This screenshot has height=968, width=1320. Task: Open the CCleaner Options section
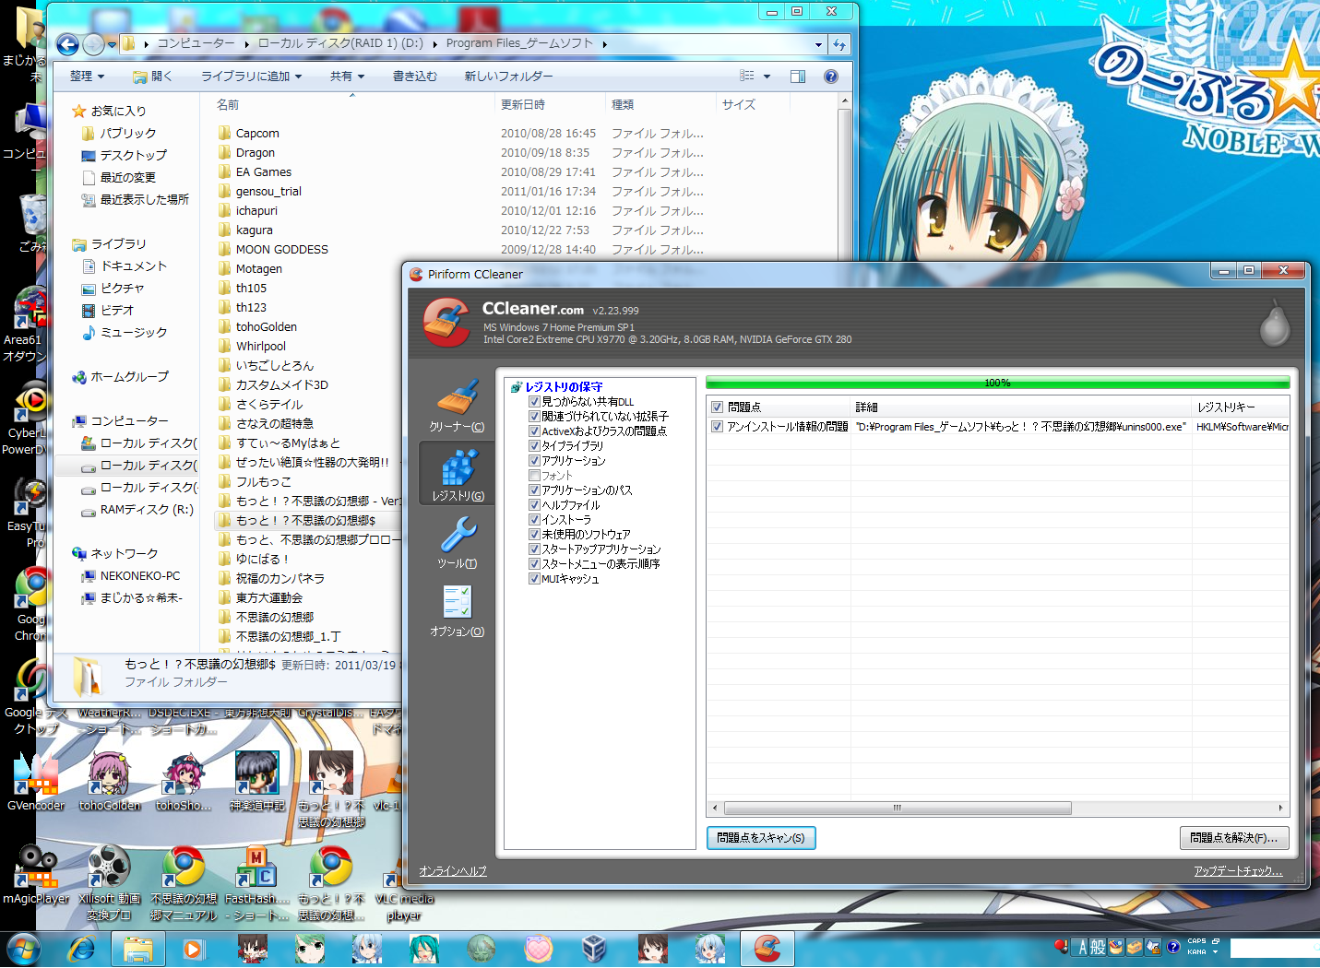(x=458, y=610)
